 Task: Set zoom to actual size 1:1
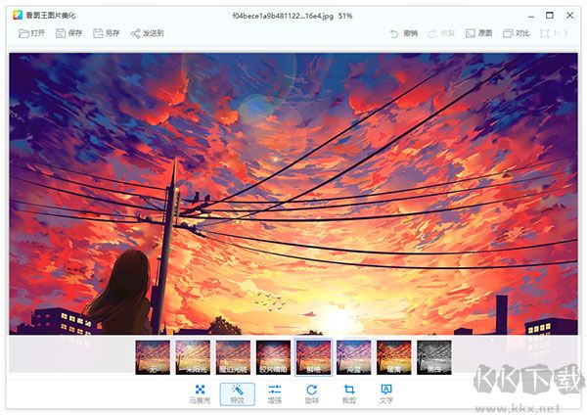[554, 33]
